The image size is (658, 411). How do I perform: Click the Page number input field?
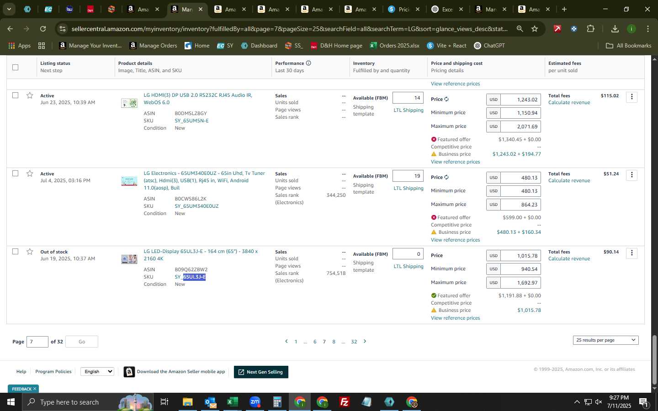point(37,342)
